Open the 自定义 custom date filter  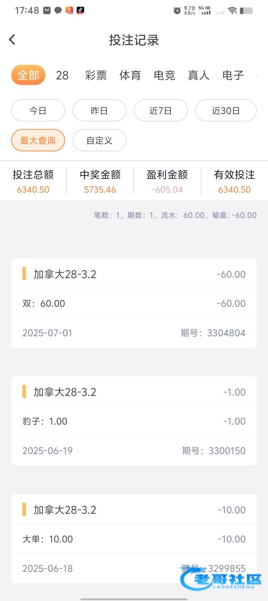point(99,141)
